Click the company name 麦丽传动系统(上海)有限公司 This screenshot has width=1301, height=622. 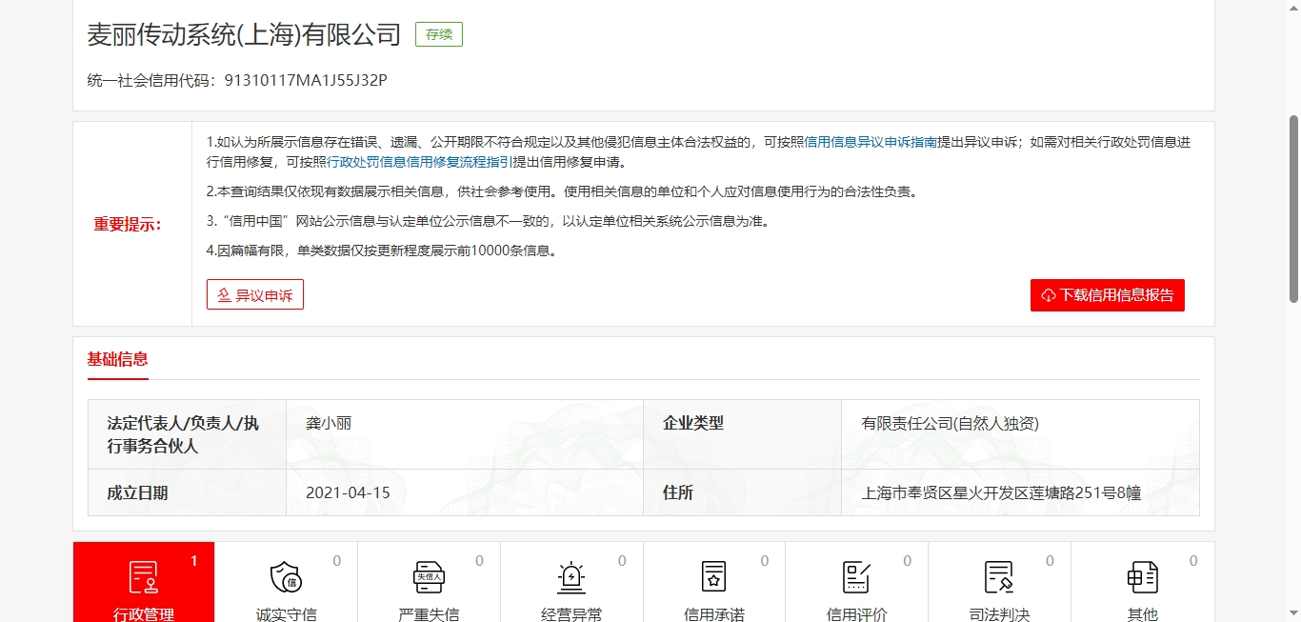245,34
